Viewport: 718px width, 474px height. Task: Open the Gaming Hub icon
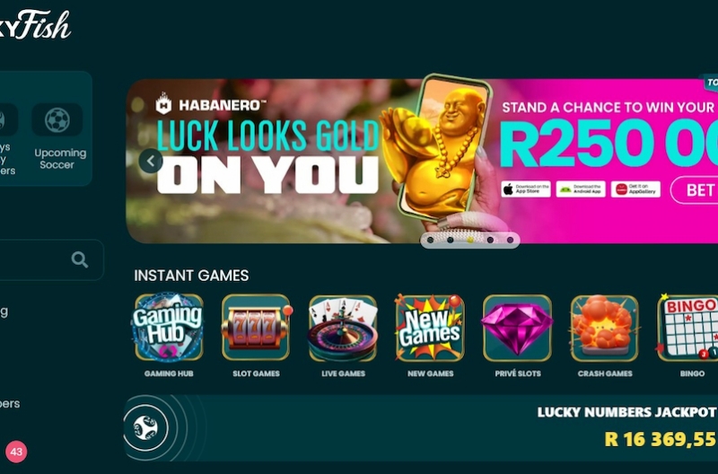pos(169,328)
